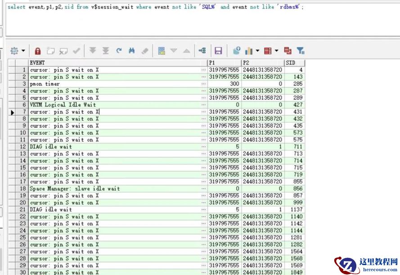
Task: Select row number 15 header
Action: (x=22, y=168)
